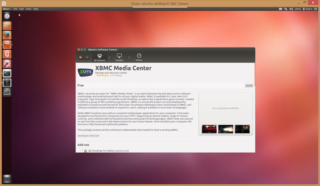Screen dimensions: 320x186
Task: Click the VNC Viewer title bar icon
Action: [x=4, y=4]
